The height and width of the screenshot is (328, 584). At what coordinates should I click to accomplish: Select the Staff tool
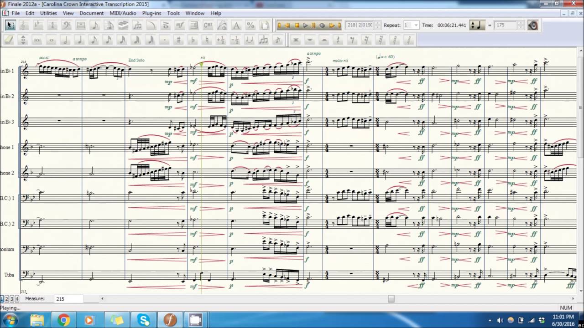pos(24,26)
